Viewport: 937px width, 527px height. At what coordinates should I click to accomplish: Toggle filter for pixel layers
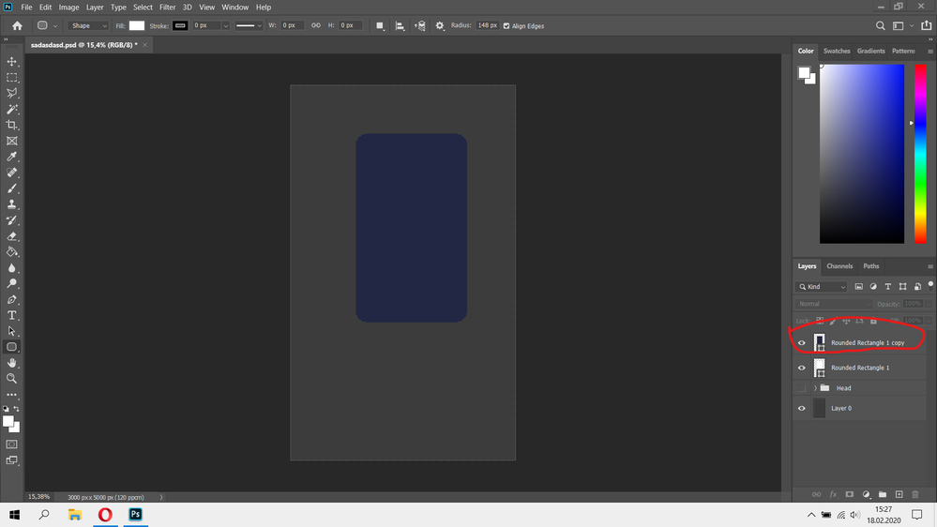point(859,287)
